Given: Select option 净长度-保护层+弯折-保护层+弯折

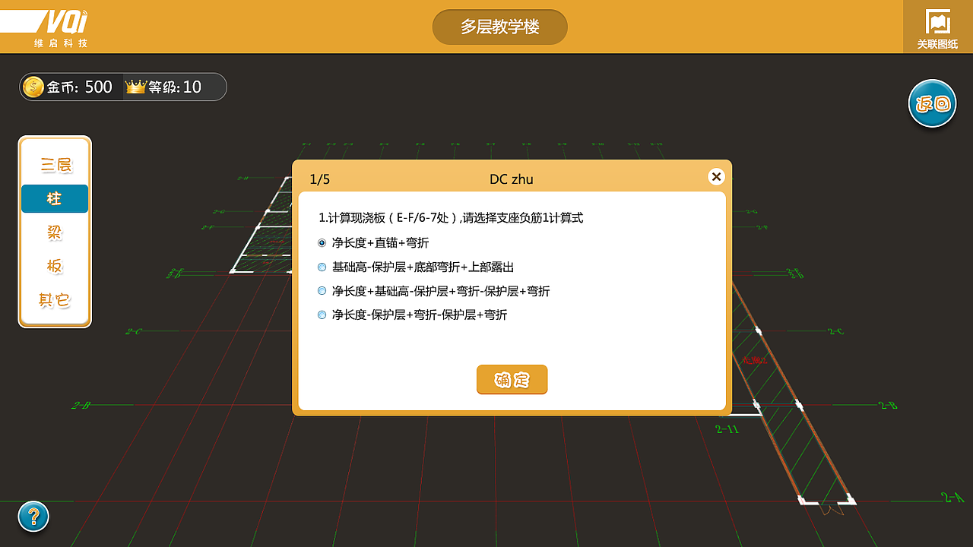Looking at the screenshot, I should 412,315.
